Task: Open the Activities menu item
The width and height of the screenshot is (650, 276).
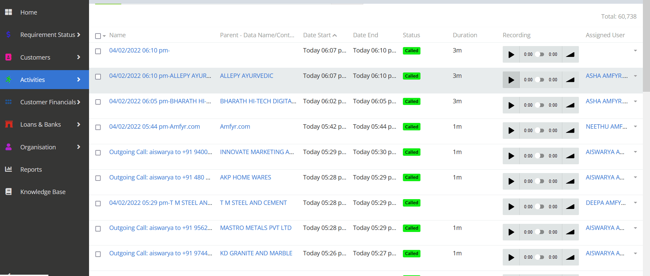Action: (32, 80)
